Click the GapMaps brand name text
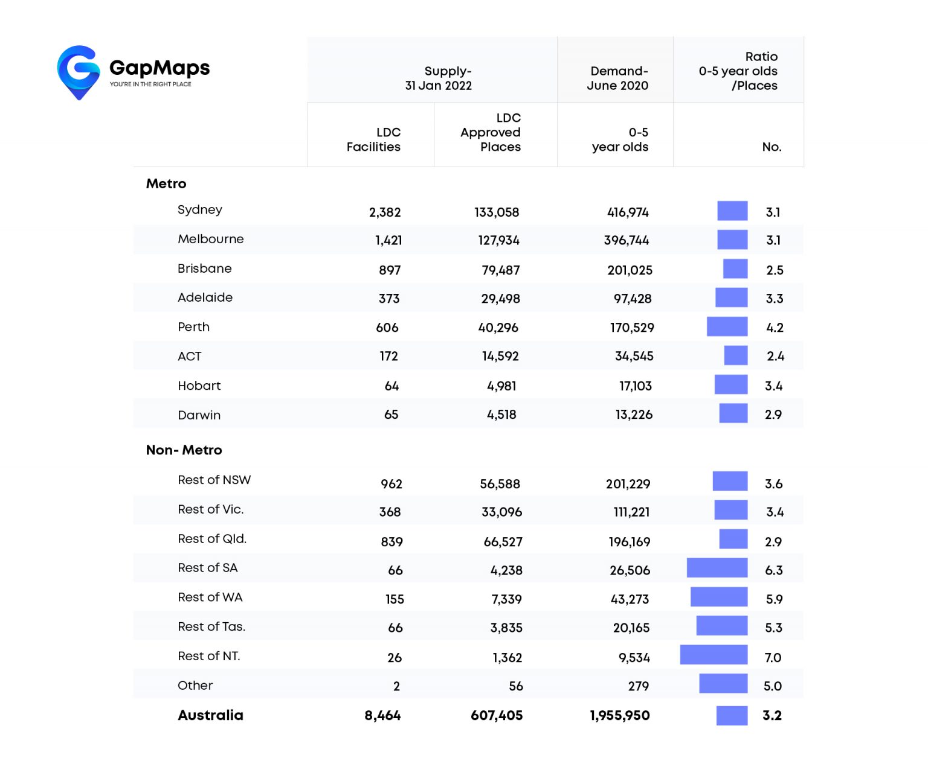Image resolution: width=928 pixels, height=764 pixels. pos(159,68)
